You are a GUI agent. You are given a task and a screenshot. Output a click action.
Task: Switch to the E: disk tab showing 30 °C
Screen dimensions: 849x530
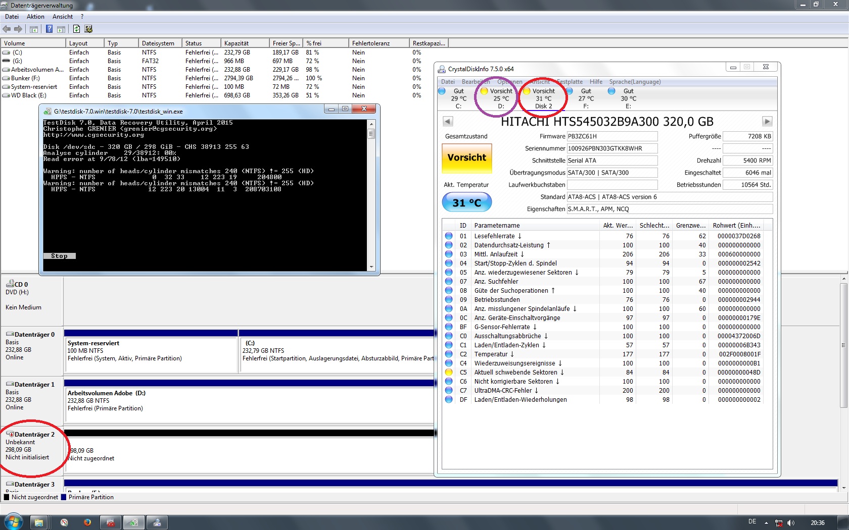[628, 98]
